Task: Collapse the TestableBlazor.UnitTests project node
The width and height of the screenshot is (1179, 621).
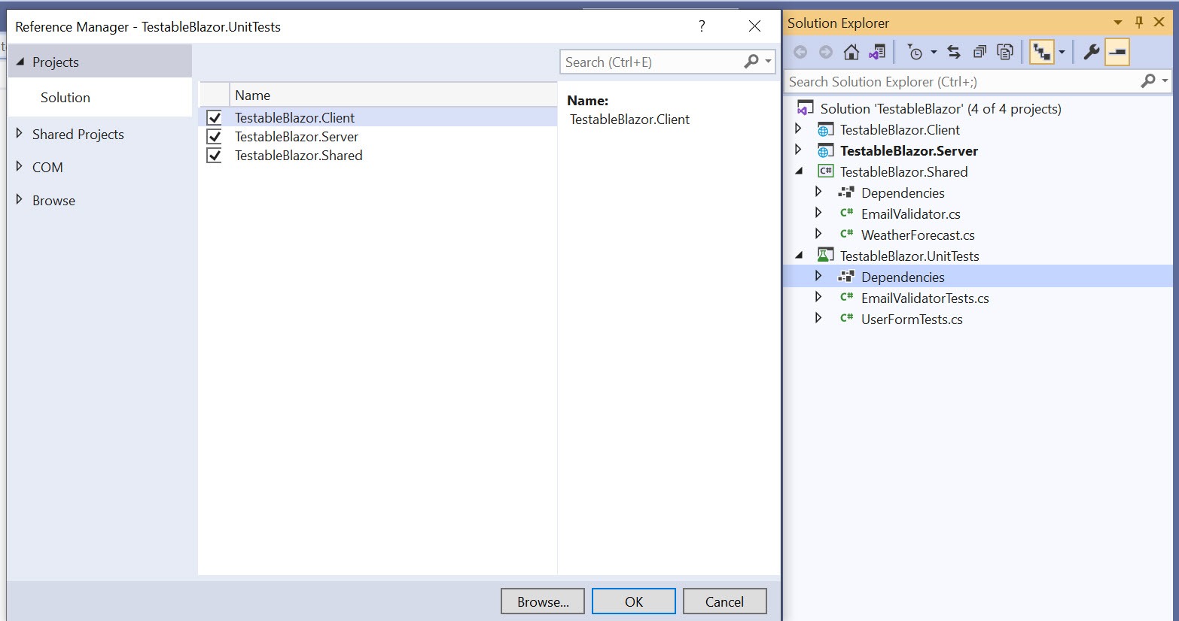Action: 799,256
